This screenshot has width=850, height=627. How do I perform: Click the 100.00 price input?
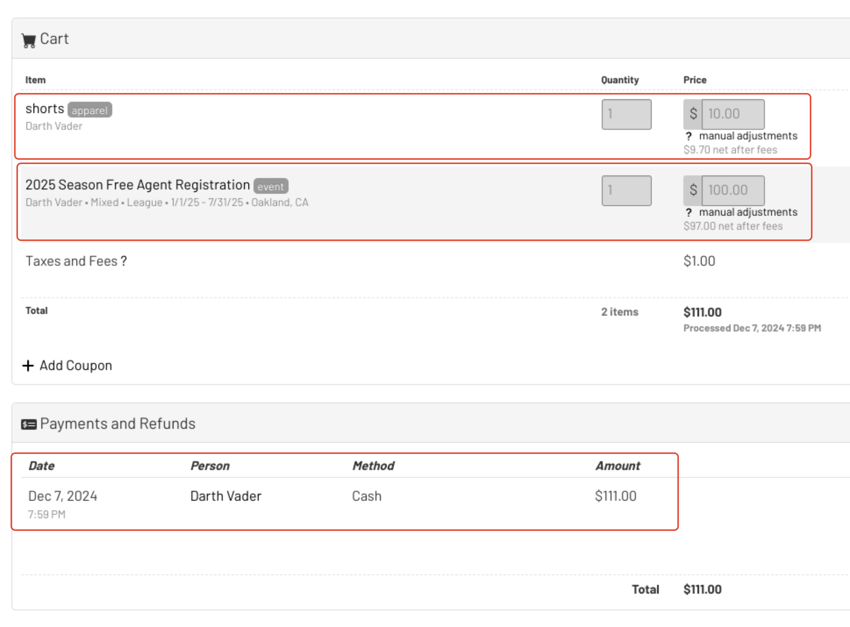click(x=732, y=190)
